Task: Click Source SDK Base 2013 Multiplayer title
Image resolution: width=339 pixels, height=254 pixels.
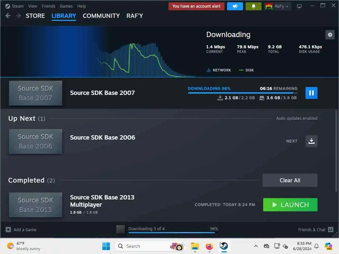Action: [x=102, y=201]
